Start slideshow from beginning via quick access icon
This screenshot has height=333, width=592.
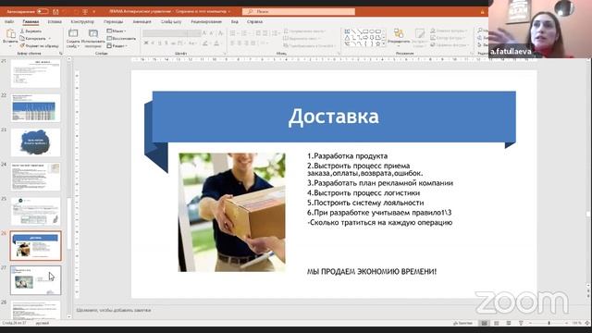[x=85, y=12]
